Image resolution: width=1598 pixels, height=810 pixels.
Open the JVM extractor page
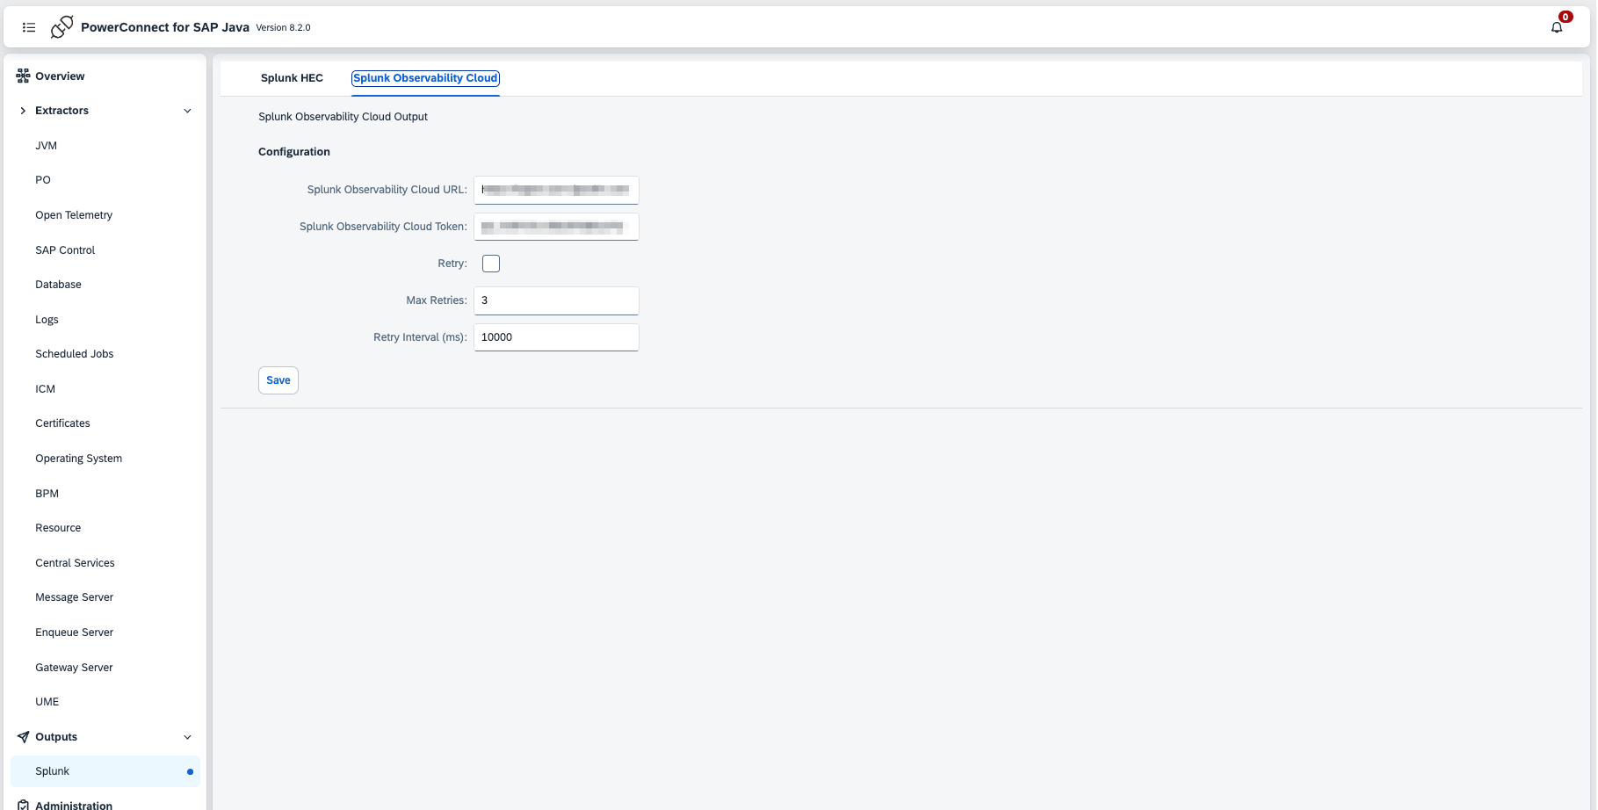pos(47,146)
